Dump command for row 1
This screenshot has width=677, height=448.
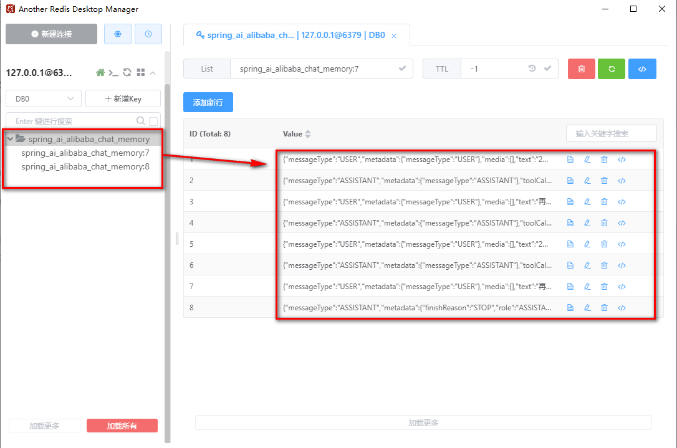click(x=622, y=160)
